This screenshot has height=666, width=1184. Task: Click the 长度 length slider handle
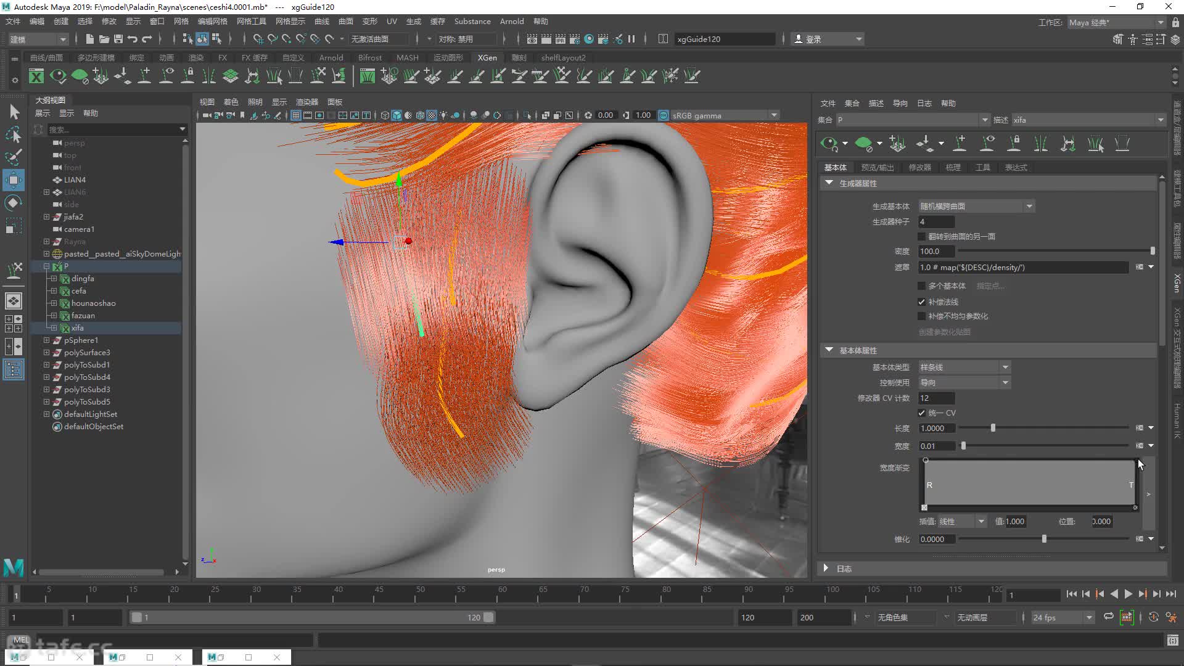pos(993,427)
